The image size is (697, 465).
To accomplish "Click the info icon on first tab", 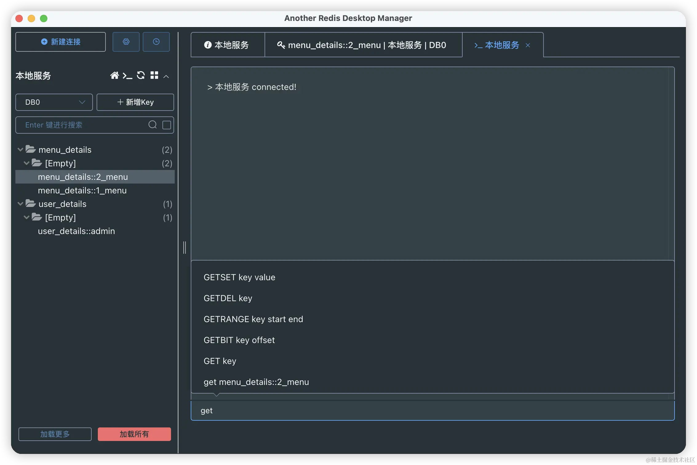I will tap(208, 45).
